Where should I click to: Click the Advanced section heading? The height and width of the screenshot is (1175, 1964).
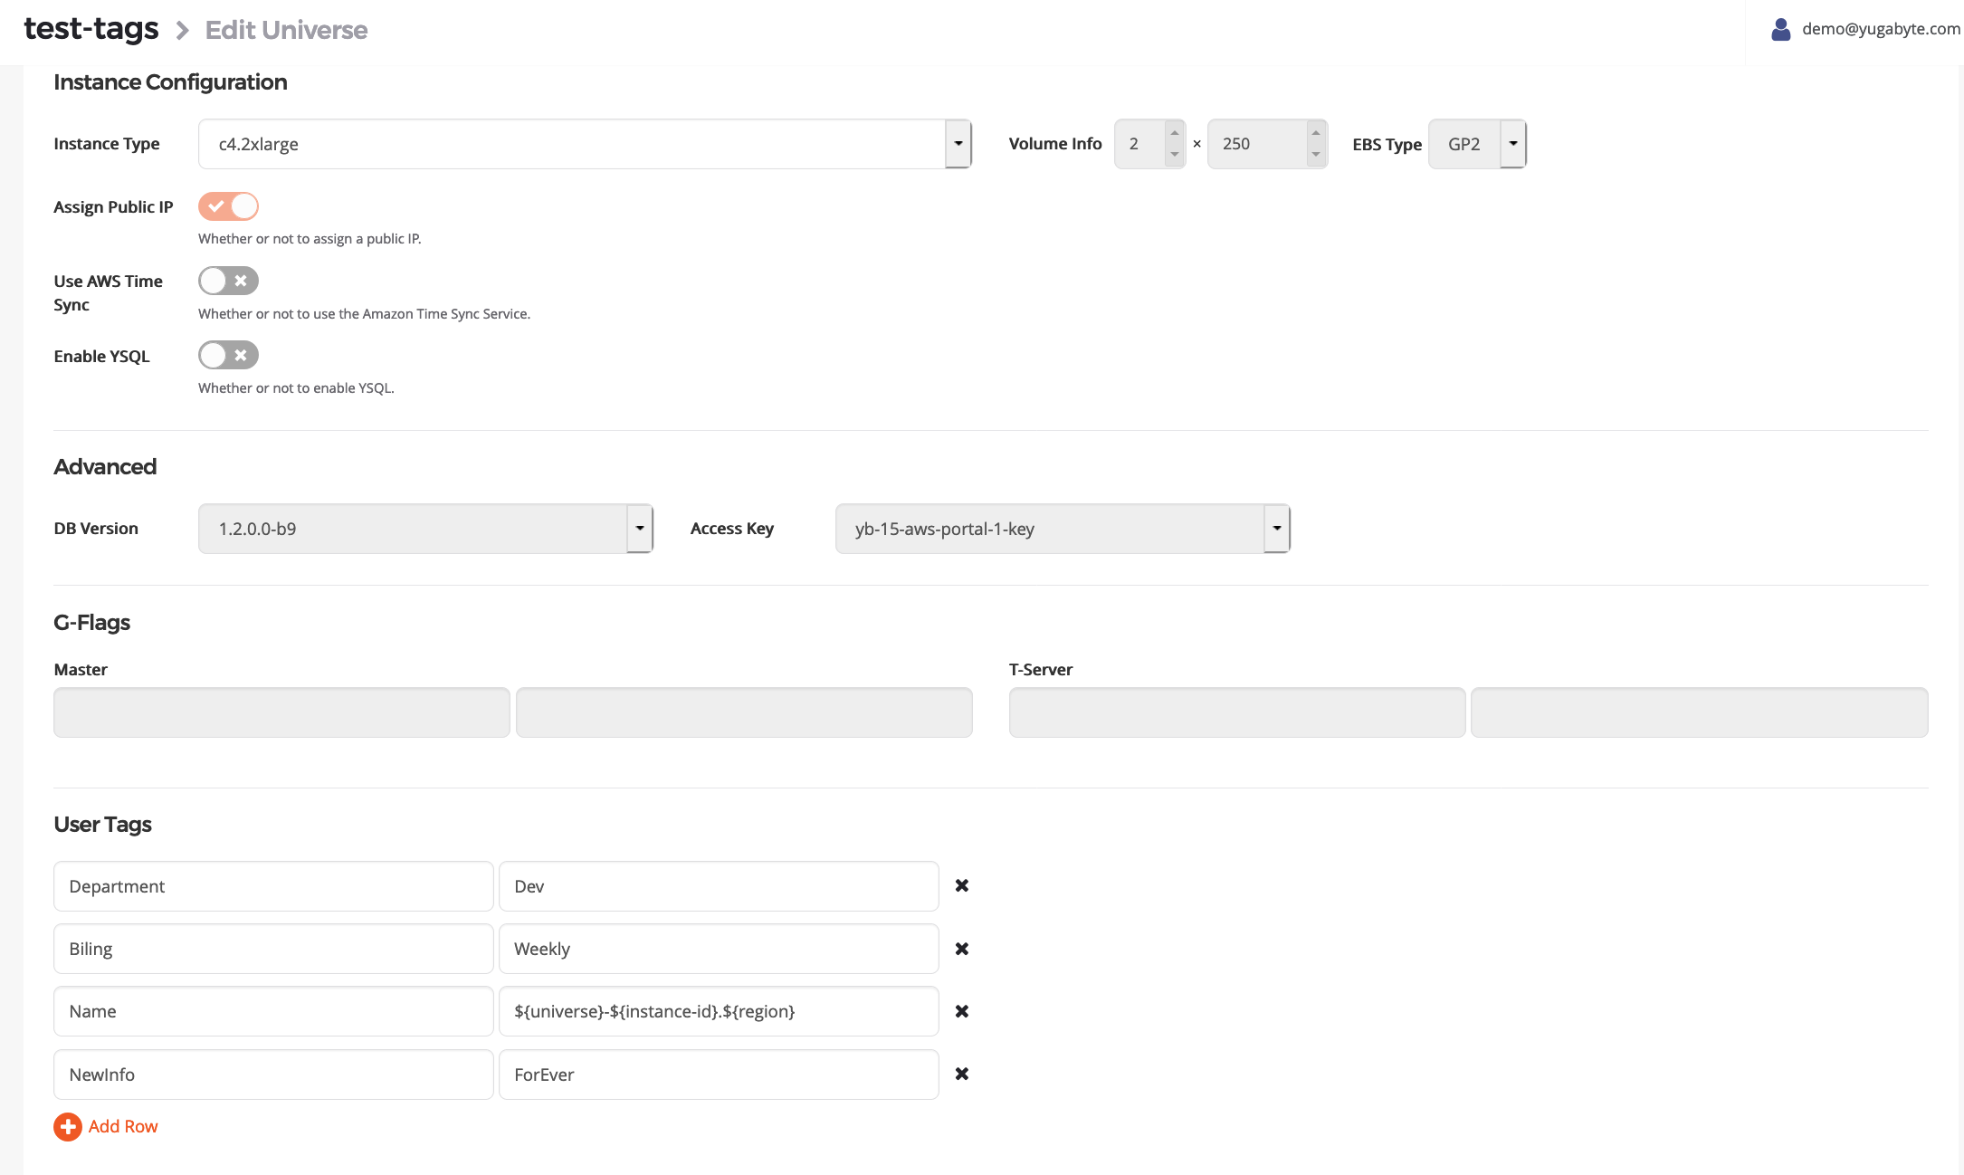pyautogui.click(x=105, y=467)
